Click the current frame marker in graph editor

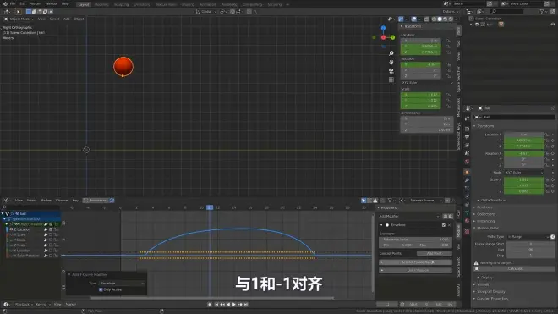(210, 207)
